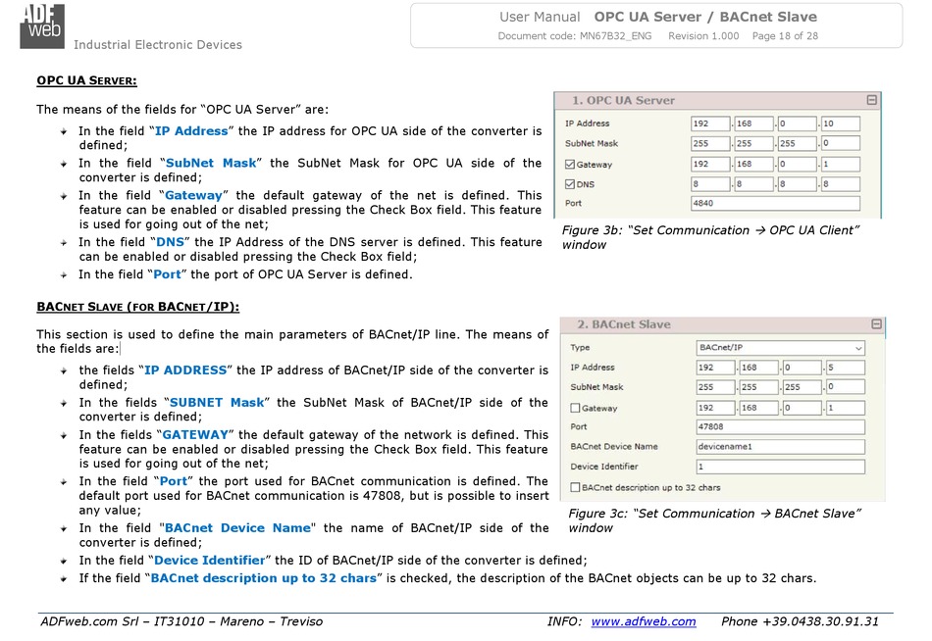Image resolution: width=932 pixels, height=641 pixels.
Task: Toggle the Gateway checkbox in OPC UA Server
Action: coord(570,164)
